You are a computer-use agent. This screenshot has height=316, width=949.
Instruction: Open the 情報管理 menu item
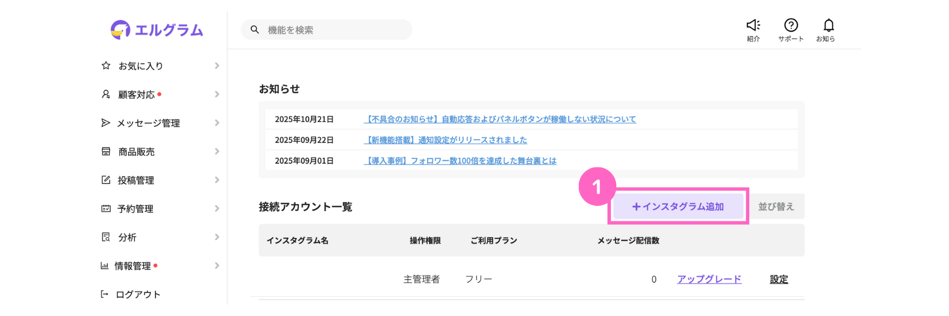[132, 266]
